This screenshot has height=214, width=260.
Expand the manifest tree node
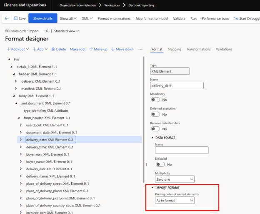click(x=16, y=88)
